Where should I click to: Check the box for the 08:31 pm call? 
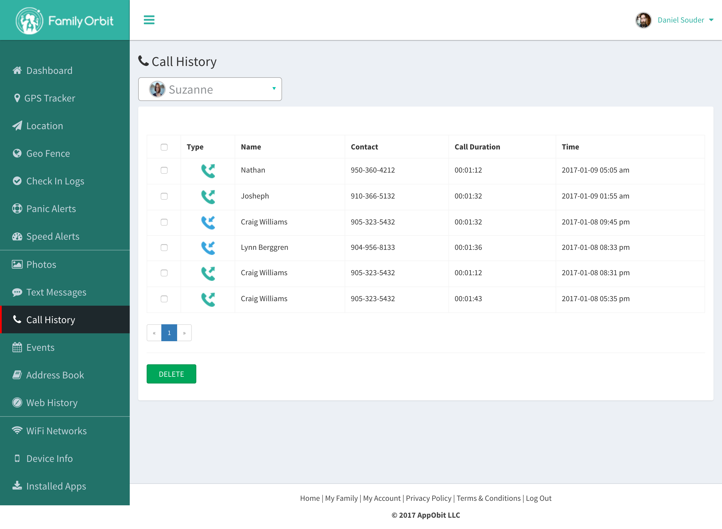click(x=164, y=272)
